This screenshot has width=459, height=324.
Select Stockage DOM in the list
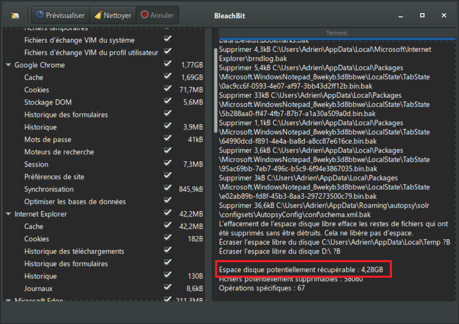pyautogui.click(x=48, y=102)
